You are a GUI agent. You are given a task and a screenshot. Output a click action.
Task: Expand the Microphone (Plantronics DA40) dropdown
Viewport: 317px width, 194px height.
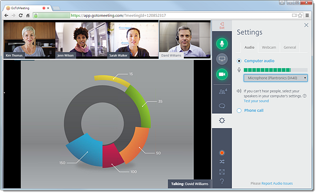coord(275,78)
